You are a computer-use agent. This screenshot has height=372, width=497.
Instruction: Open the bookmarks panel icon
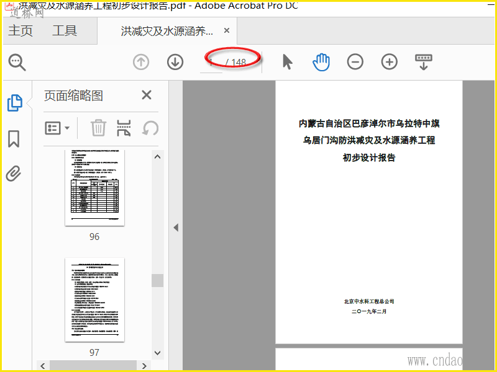click(14, 138)
